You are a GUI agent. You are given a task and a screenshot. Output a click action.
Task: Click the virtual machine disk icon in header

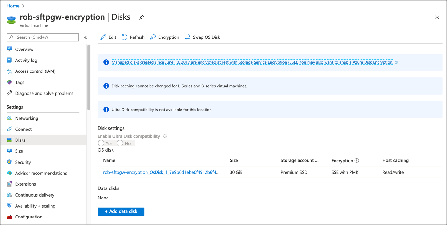tap(12, 20)
